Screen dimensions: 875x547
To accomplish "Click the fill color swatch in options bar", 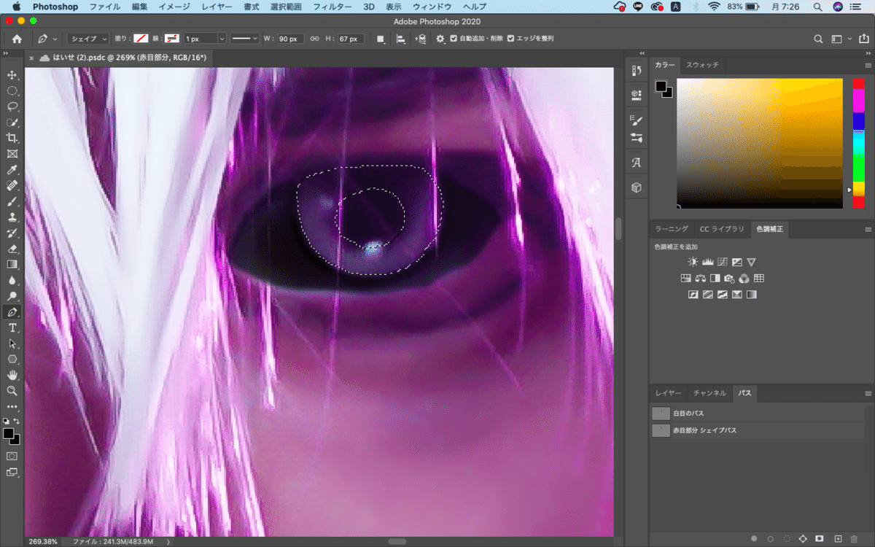I will [x=140, y=39].
